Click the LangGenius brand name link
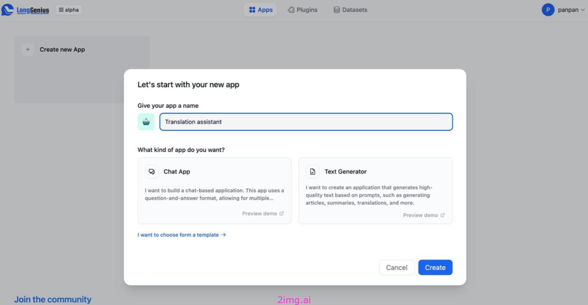The height and width of the screenshot is (305, 588). point(33,10)
